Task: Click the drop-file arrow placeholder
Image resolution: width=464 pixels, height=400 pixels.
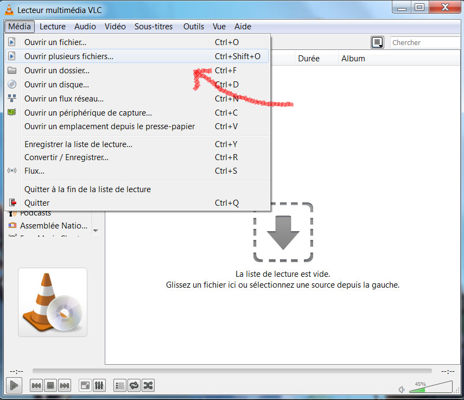Action: tap(283, 232)
